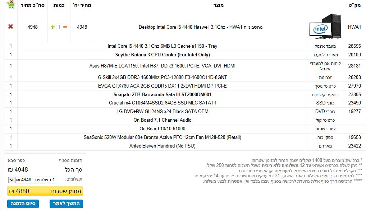The width and height of the screenshot is (366, 210).
Task: Select the Antec Eleven Hundred case entry
Action: click(162, 146)
